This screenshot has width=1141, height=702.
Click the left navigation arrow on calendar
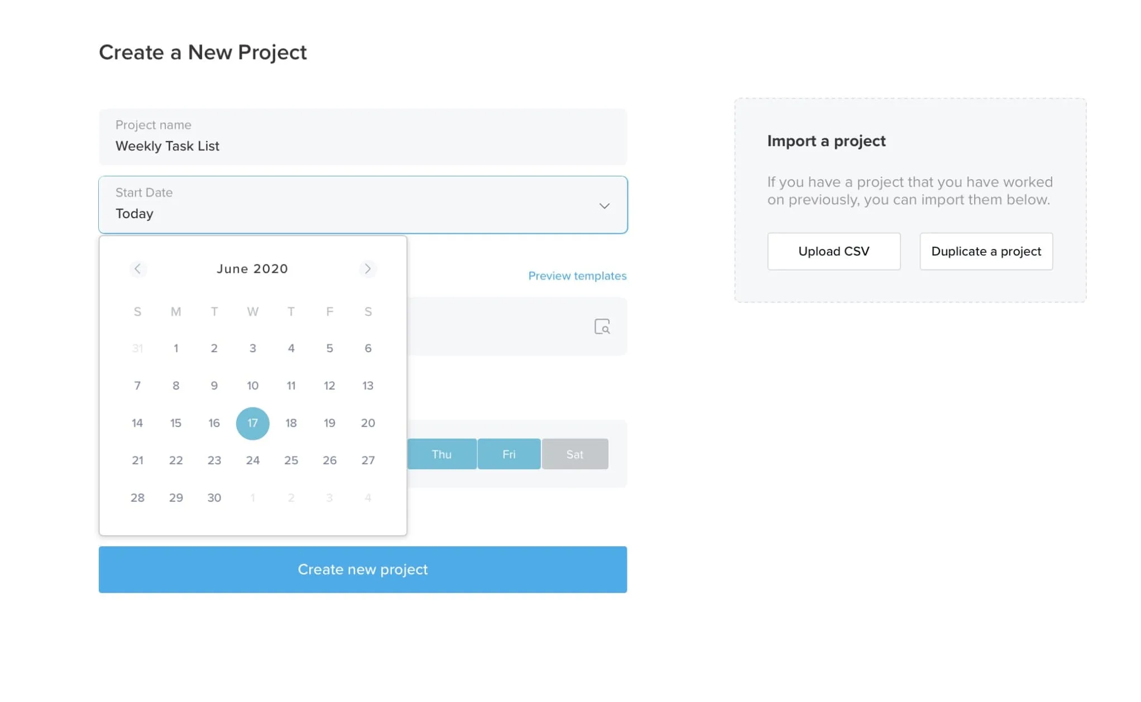[x=138, y=268]
